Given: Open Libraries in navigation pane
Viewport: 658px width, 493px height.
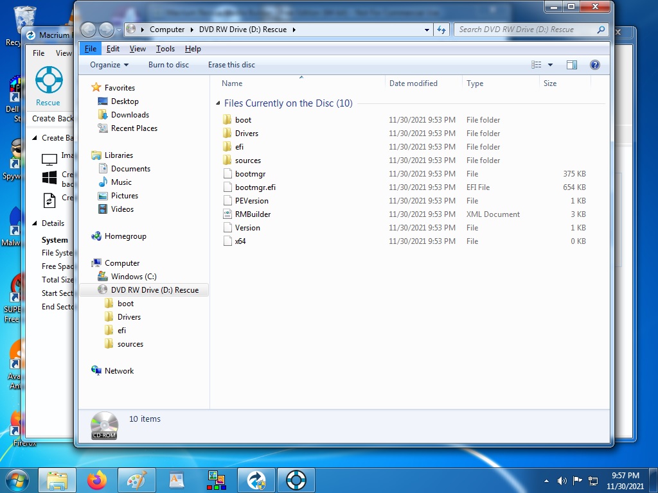Looking at the screenshot, I should (118, 155).
